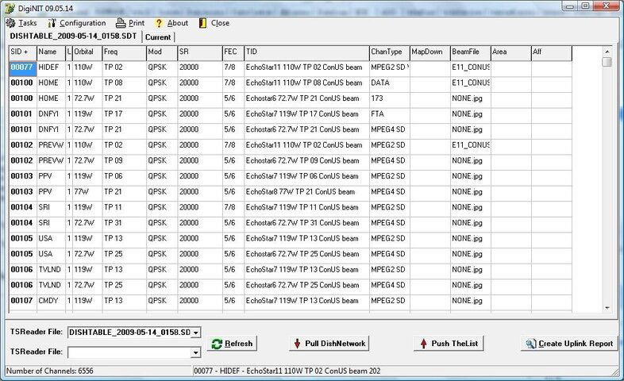The height and width of the screenshot is (381, 624).
Task: Click the magnifier icon on Create Uplink Report
Action: tap(531, 344)
